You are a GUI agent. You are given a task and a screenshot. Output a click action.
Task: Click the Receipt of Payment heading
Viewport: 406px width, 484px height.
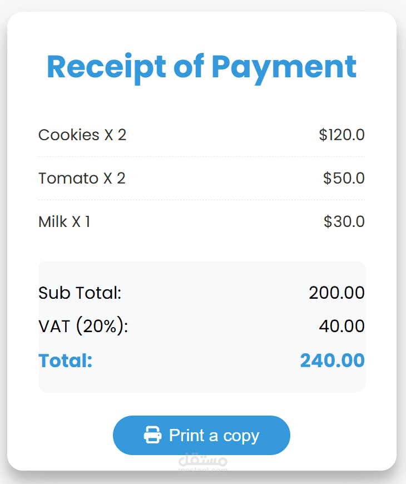coord(202,68)
